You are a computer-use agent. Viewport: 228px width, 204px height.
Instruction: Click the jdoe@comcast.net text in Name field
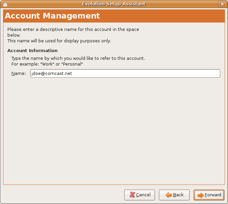(51, 74)
